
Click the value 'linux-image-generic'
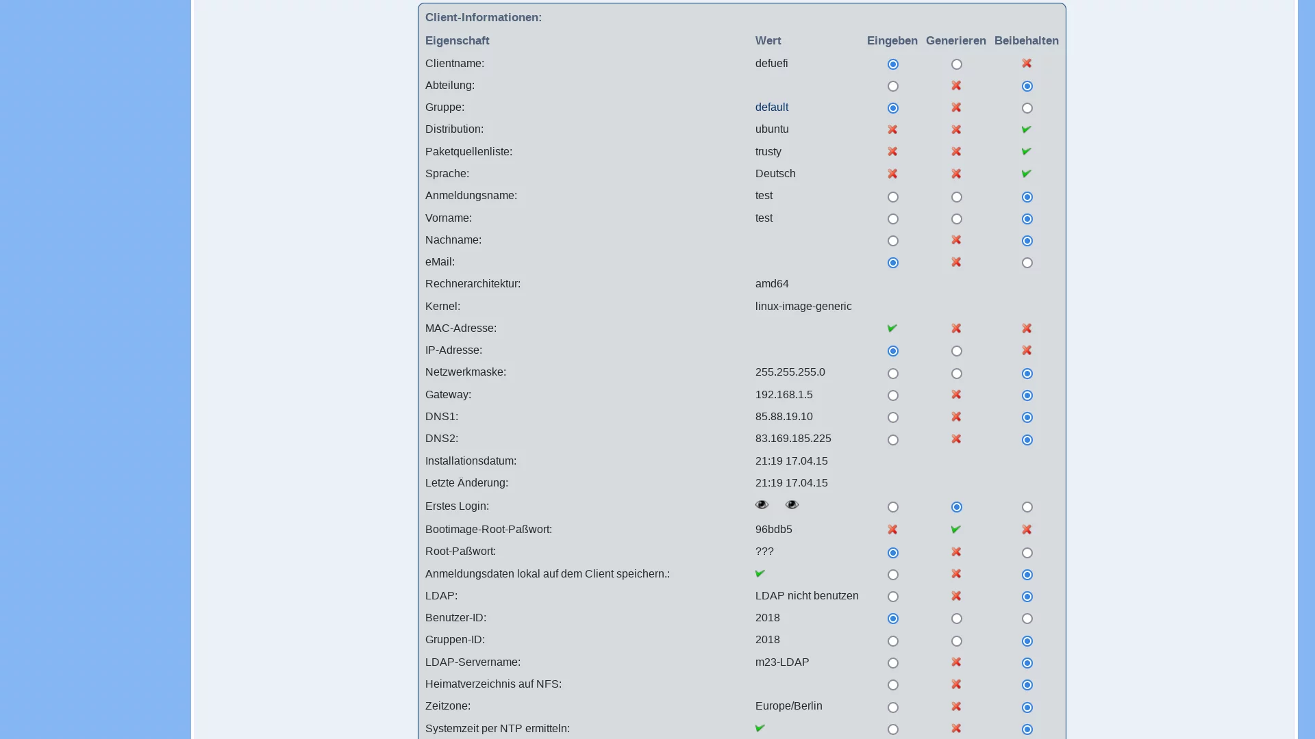[x=803, y=307]
